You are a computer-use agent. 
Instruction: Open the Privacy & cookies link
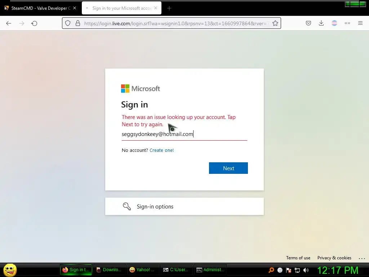pyautogui.click(x=334, y=258)
